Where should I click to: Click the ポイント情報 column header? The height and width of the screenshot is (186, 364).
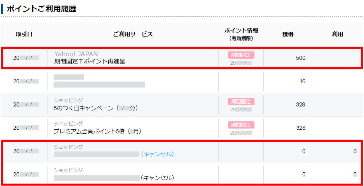pos(241,31)
